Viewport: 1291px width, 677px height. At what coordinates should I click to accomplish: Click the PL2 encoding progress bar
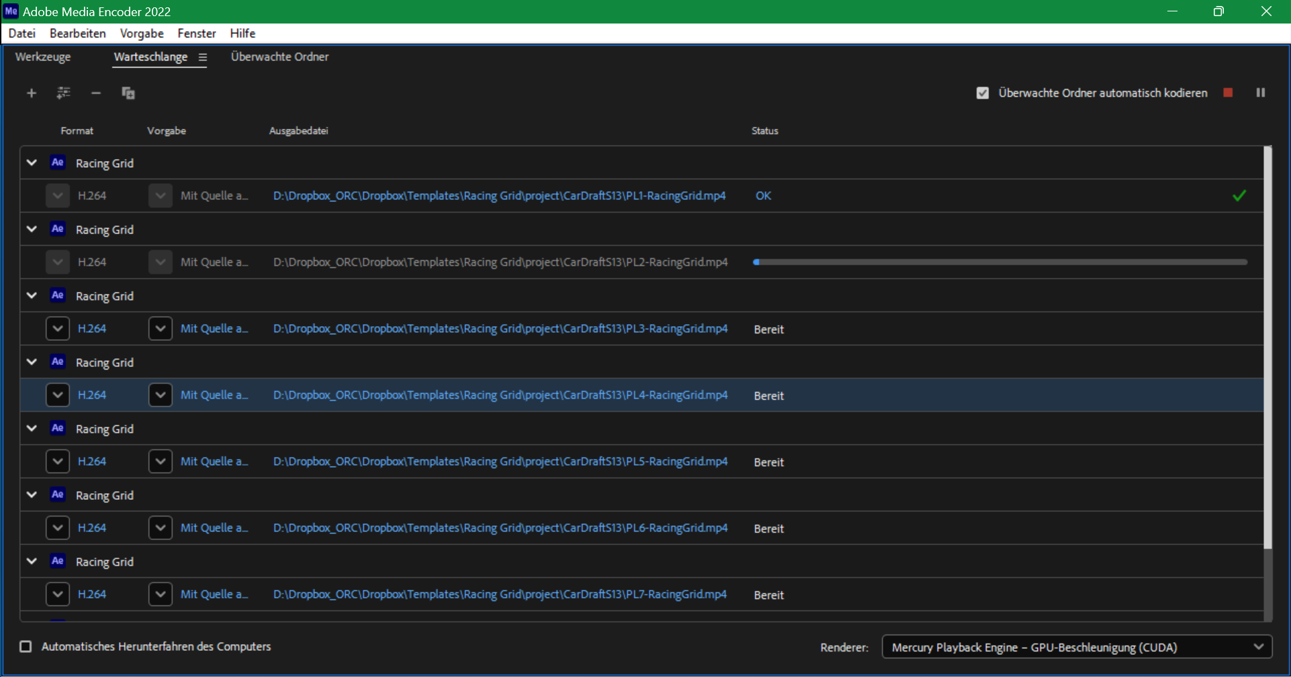pyautogui.click(x=999, y=262)
